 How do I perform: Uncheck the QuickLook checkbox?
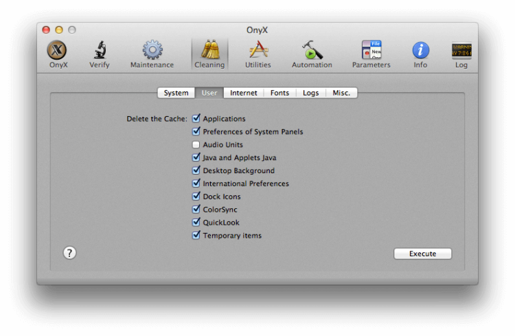coord(196,222)
